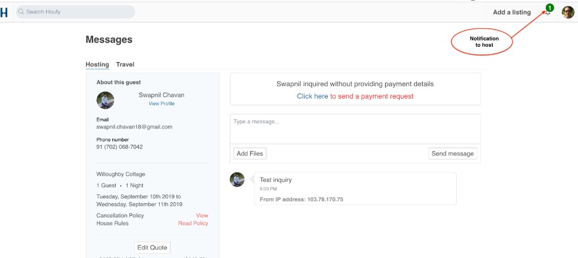The height and width of the screenshot is (258, 578).
Task: Switch to the Hosting tab
Action: (x=97, y=64)
